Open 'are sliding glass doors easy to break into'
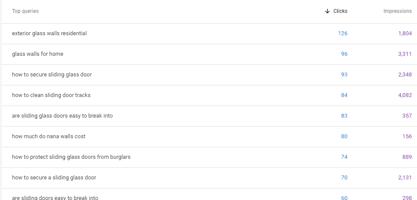Image resolution: width=417 pixels, height=200 pixels. click(x=62, y=116)
